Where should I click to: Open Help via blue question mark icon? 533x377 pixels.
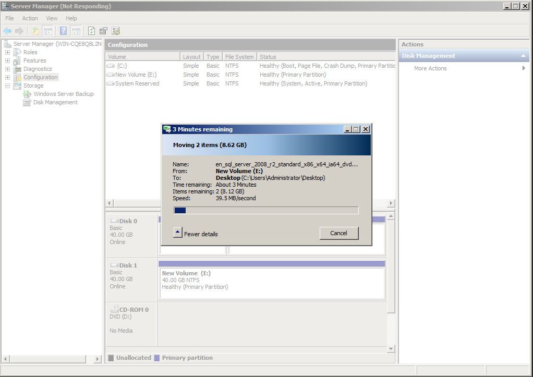63,31
